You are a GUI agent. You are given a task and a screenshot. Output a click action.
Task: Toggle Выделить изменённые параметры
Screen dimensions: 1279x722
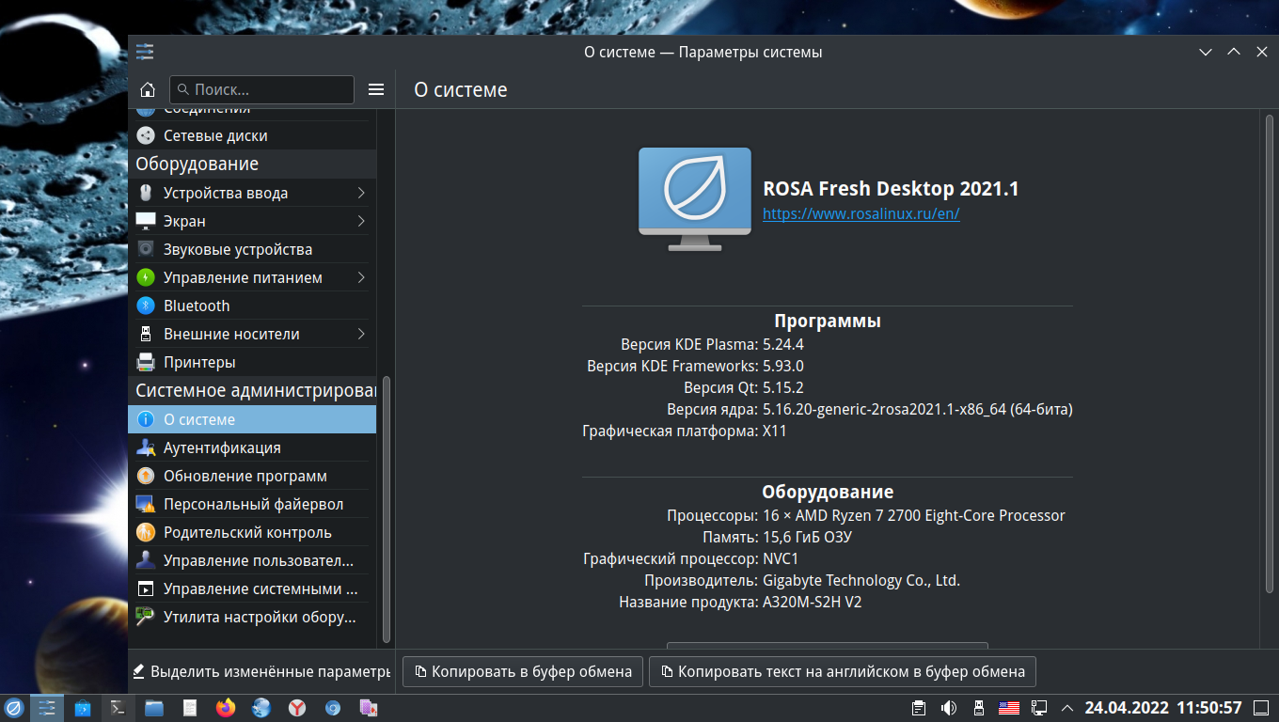pos(261,671)
